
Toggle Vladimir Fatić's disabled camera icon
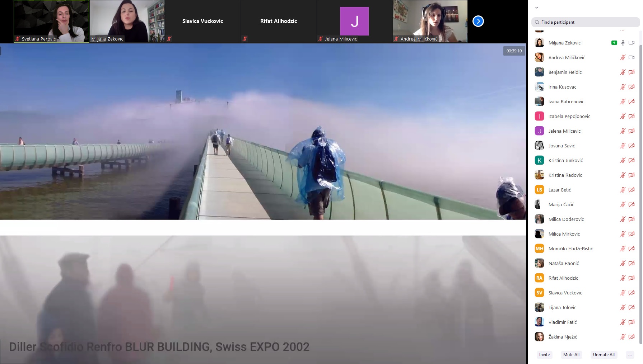coord(632,322)
